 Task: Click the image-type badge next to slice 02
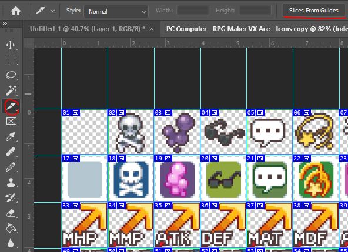click(121, 112)
